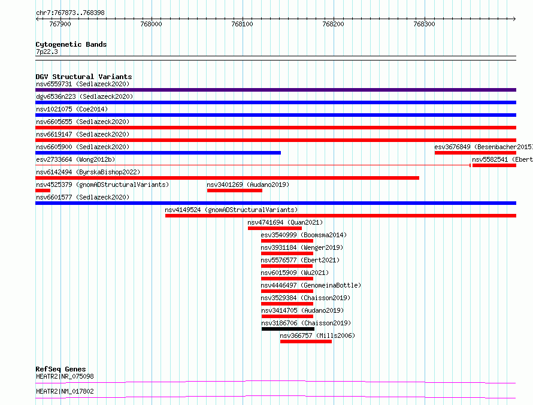Click the RefSeq Genes track title
533x405 pixels.
[60, 369]
